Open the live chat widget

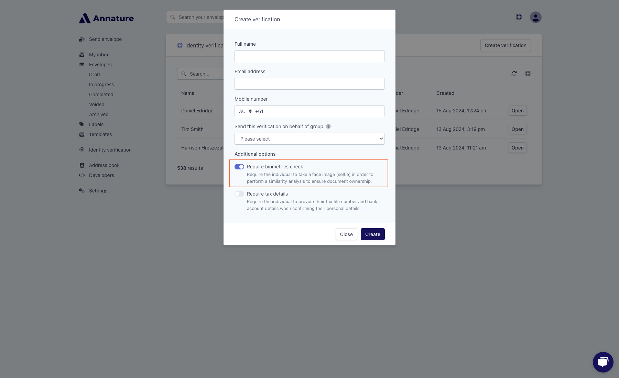[603, 362]
